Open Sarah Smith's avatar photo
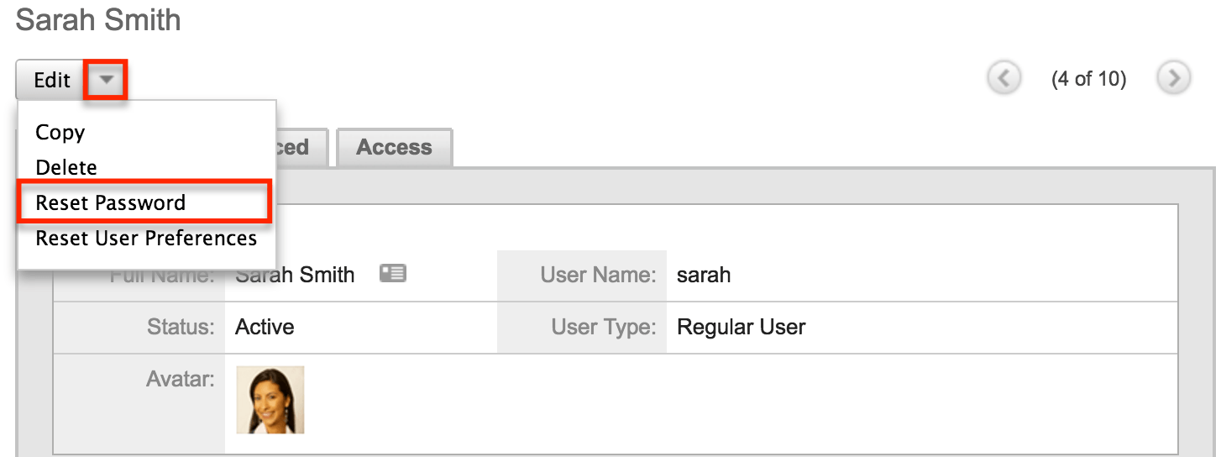The image size is (1221, 457). coord(270,400)
